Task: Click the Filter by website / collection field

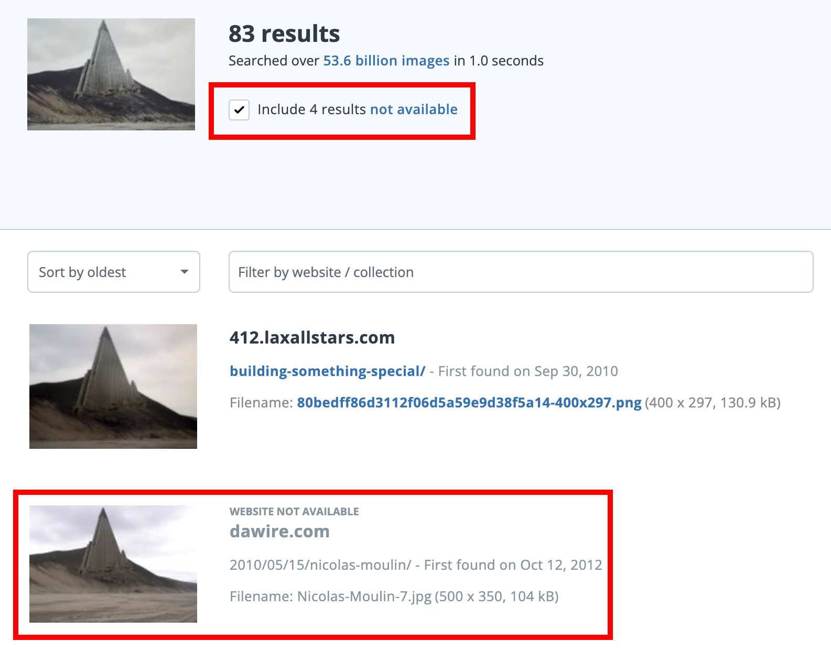Action: point(521,272)
